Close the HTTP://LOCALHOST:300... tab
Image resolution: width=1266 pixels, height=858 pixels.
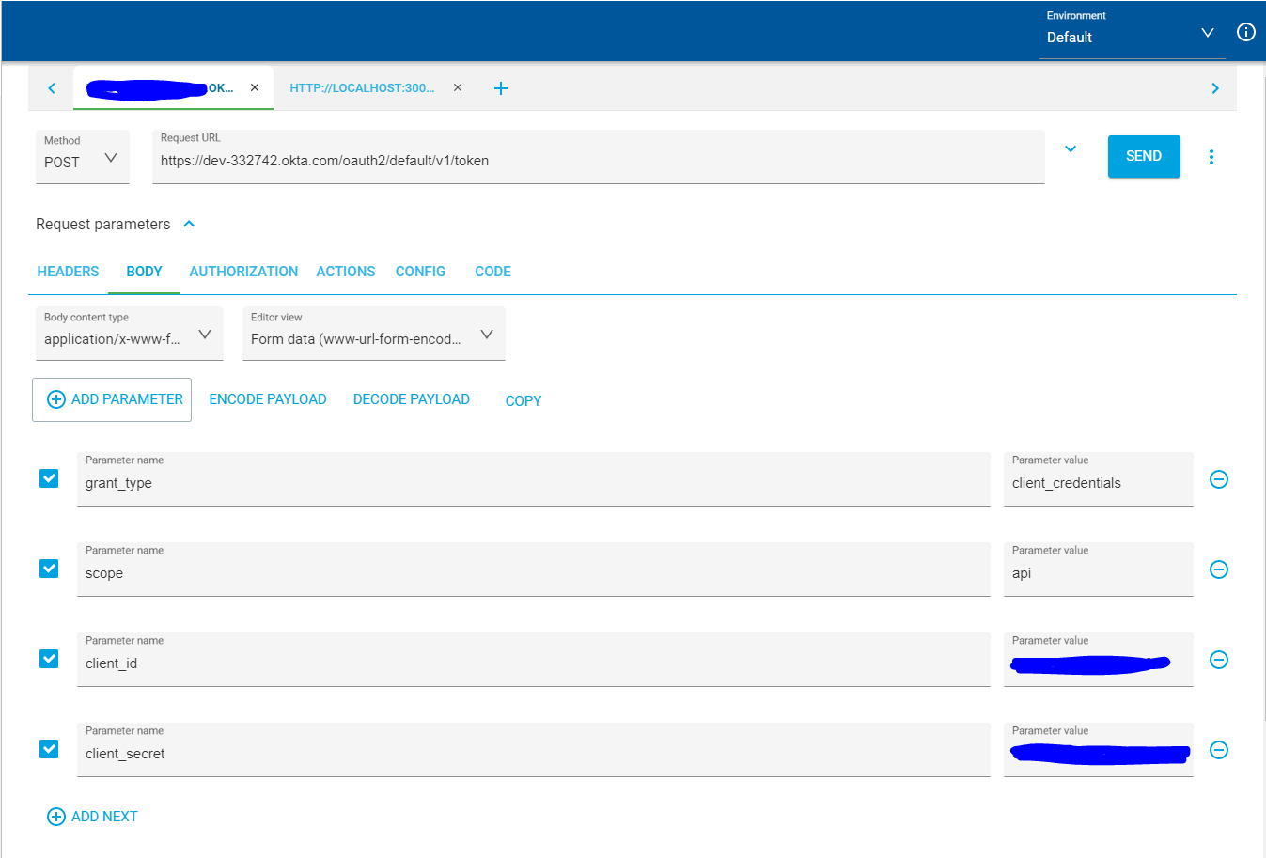458,87
